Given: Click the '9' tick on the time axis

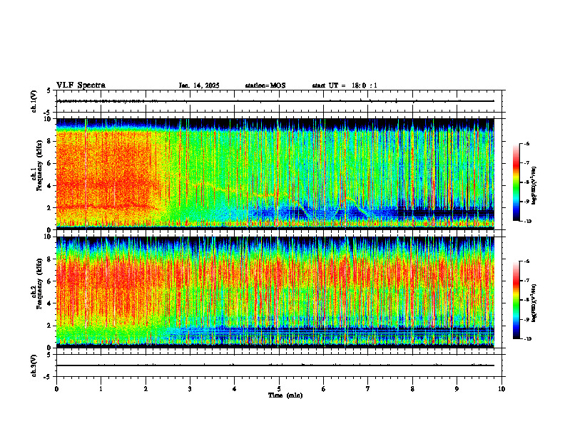Looking at the screenshot, I should click(x=457, y=389).
